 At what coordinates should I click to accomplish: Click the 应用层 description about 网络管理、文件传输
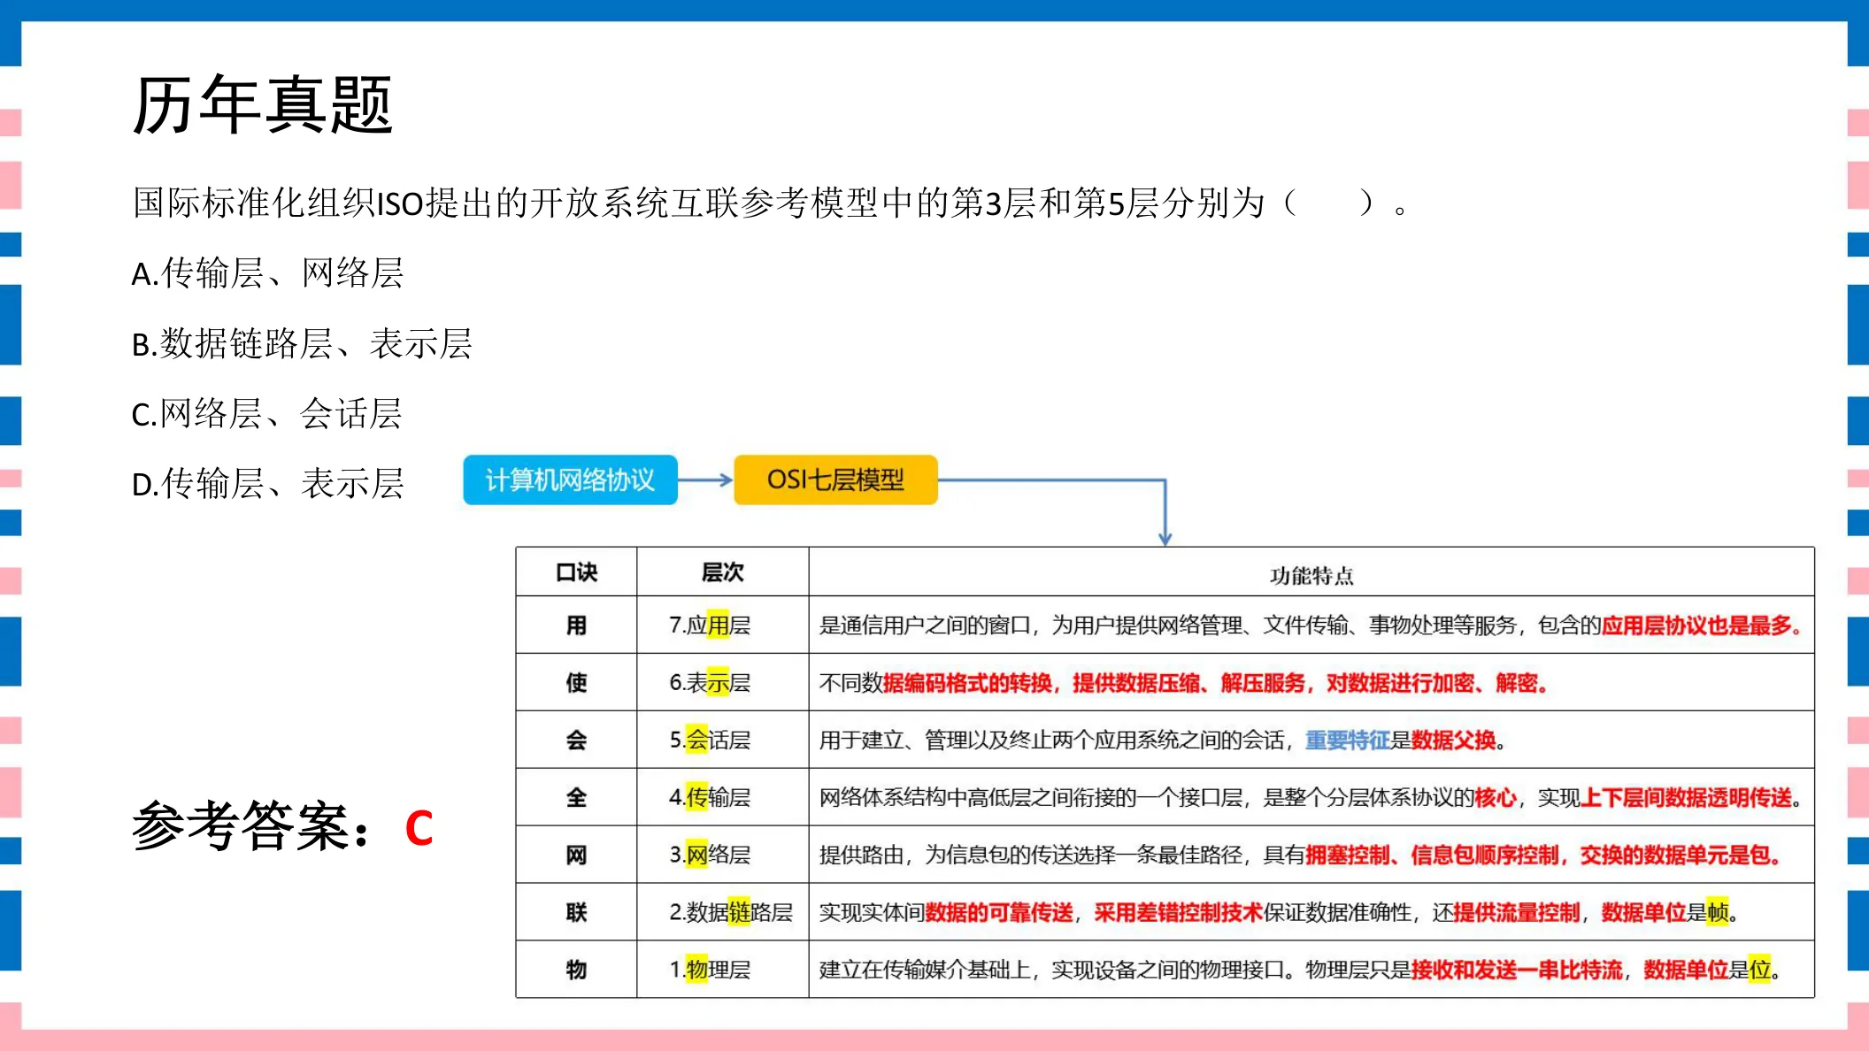(1311, 625)
